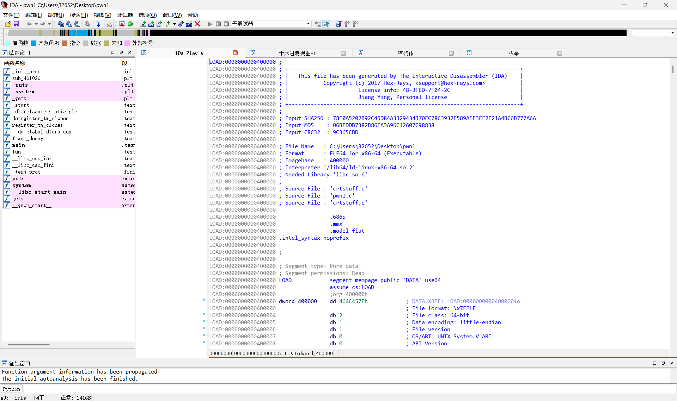Open the 选项(O) menu

tap(148, 15)
